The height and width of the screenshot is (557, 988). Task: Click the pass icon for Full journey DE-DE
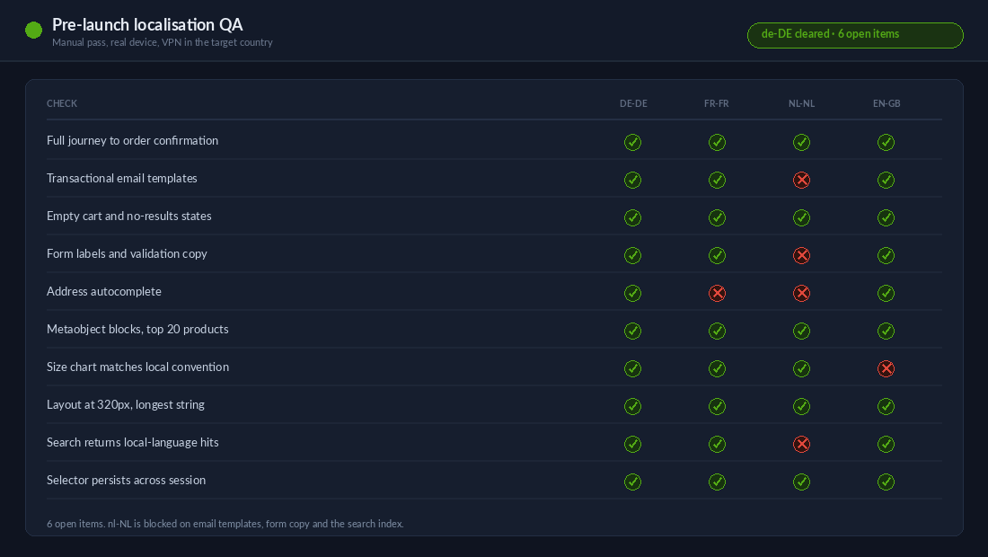point(632,143)
